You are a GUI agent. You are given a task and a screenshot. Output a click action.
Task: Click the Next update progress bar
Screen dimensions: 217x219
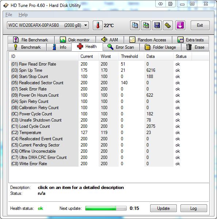106,208
